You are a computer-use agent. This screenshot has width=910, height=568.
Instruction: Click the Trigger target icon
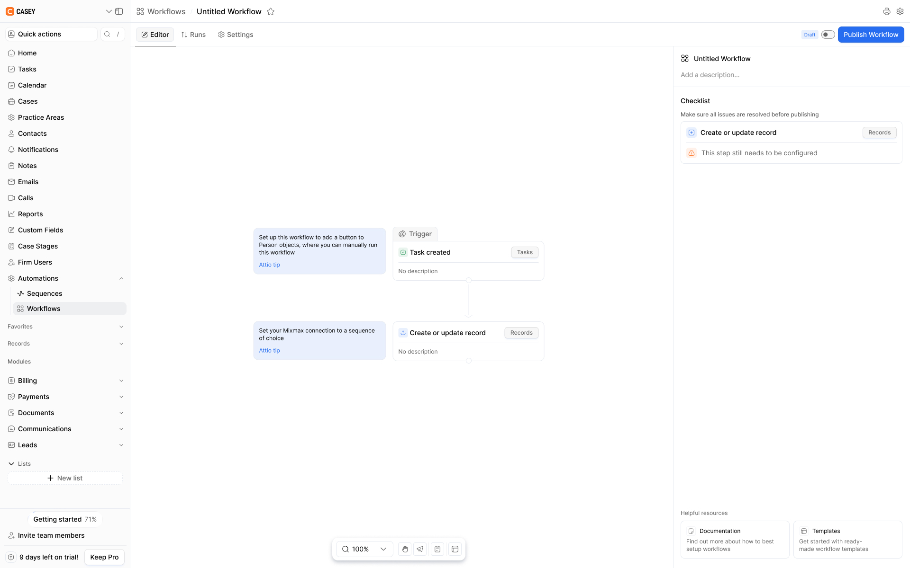pyautogui.click(x=402, y=234)
